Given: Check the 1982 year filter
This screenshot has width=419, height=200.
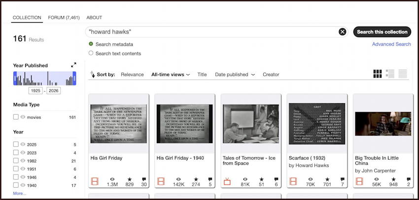Looking at the screenshot, I should click(x=16, y=160).
